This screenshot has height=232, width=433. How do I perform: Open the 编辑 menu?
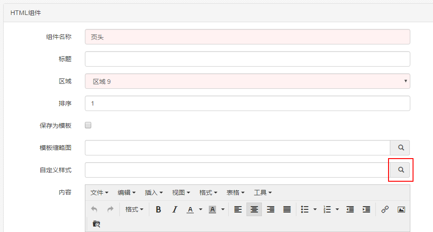click(x=127, y=193)
